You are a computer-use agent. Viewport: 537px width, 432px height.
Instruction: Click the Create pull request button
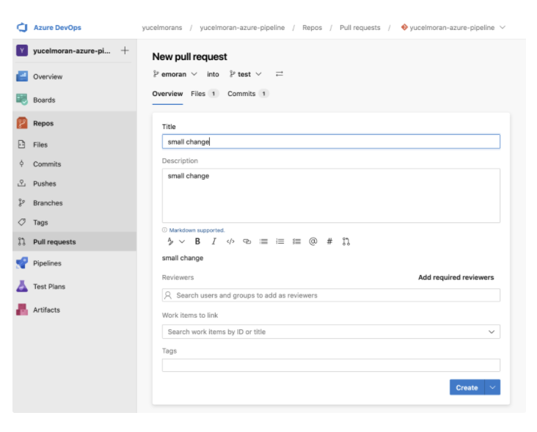[467, 387]
